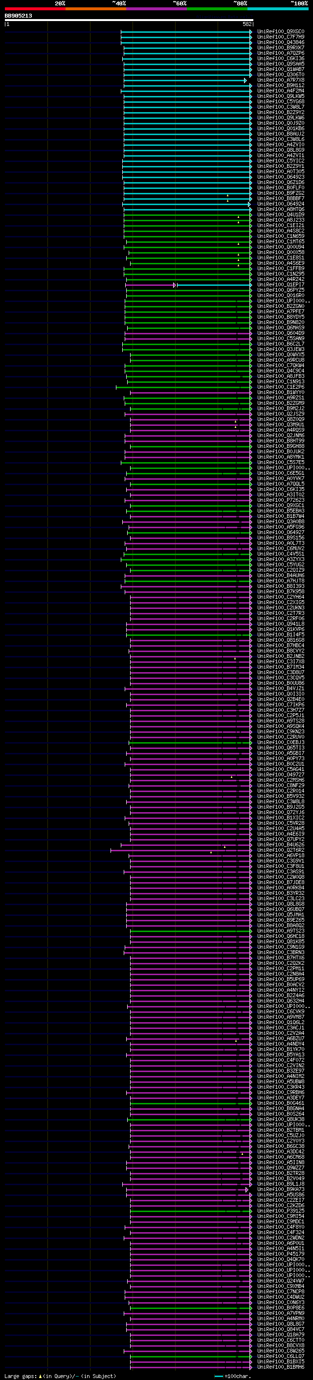
Task: Click the query name BB905213
Action: (x=18, y=16)
